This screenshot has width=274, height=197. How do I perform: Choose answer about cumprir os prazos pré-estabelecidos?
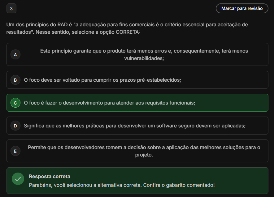point(102,80)
